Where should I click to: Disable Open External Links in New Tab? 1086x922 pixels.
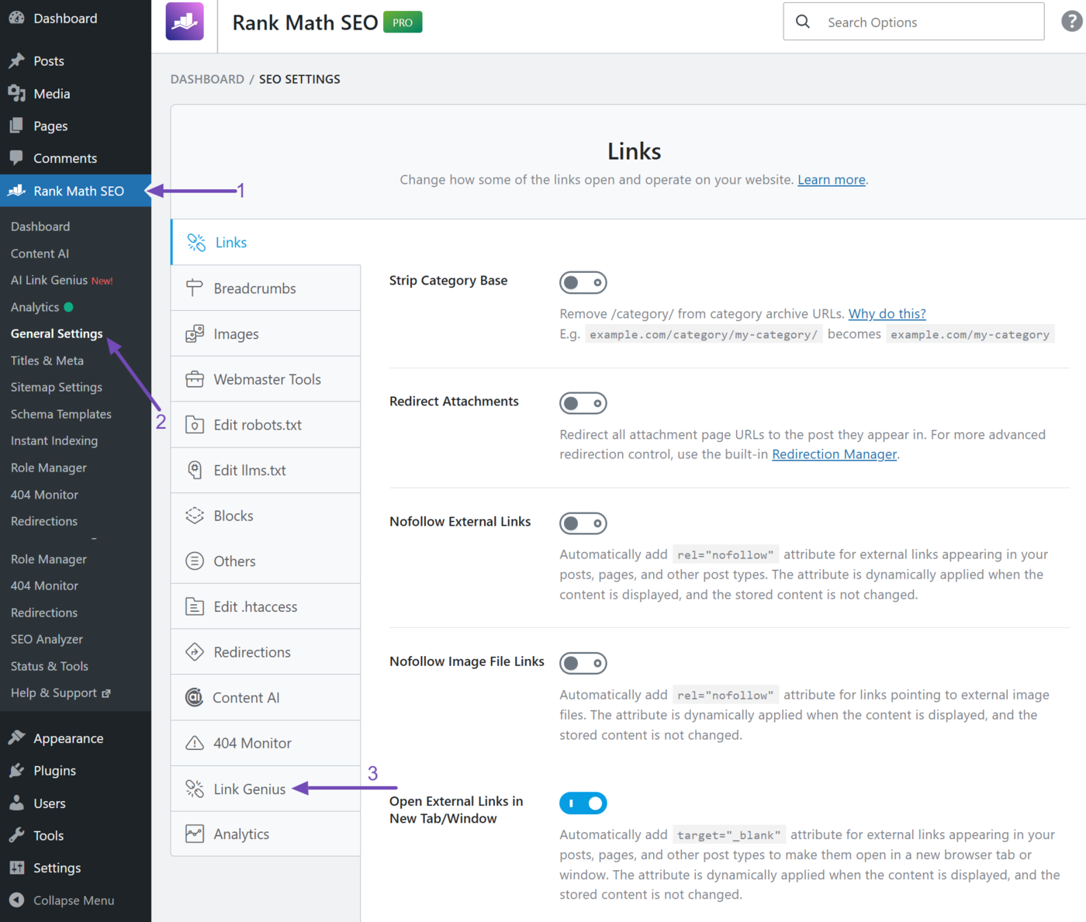(583, 803)
